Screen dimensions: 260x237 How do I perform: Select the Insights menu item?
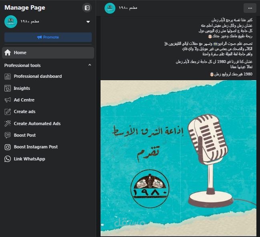[x=48, y=88]
